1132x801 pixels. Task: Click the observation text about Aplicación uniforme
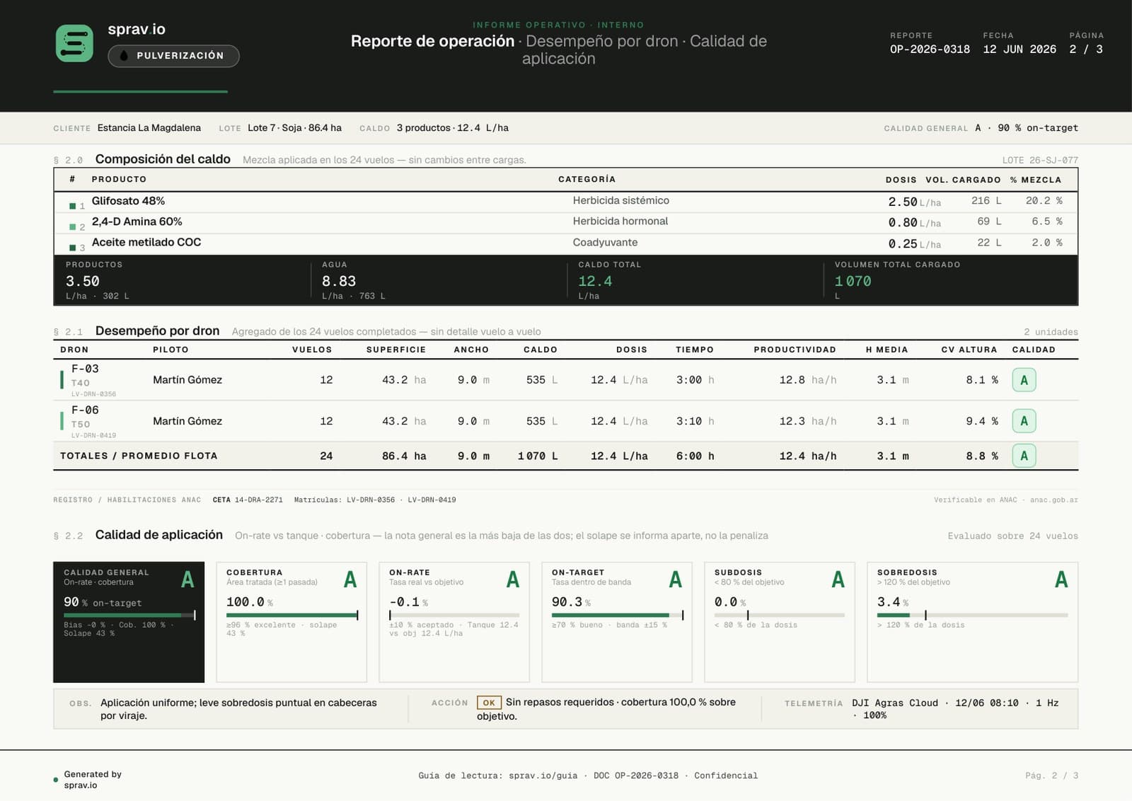pos(238,709)
